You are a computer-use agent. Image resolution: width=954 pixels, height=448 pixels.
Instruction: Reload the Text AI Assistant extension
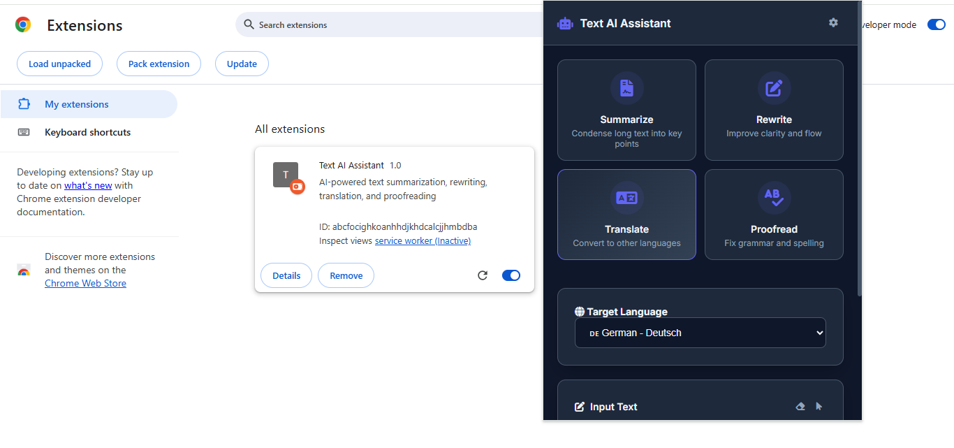(483, 275)
